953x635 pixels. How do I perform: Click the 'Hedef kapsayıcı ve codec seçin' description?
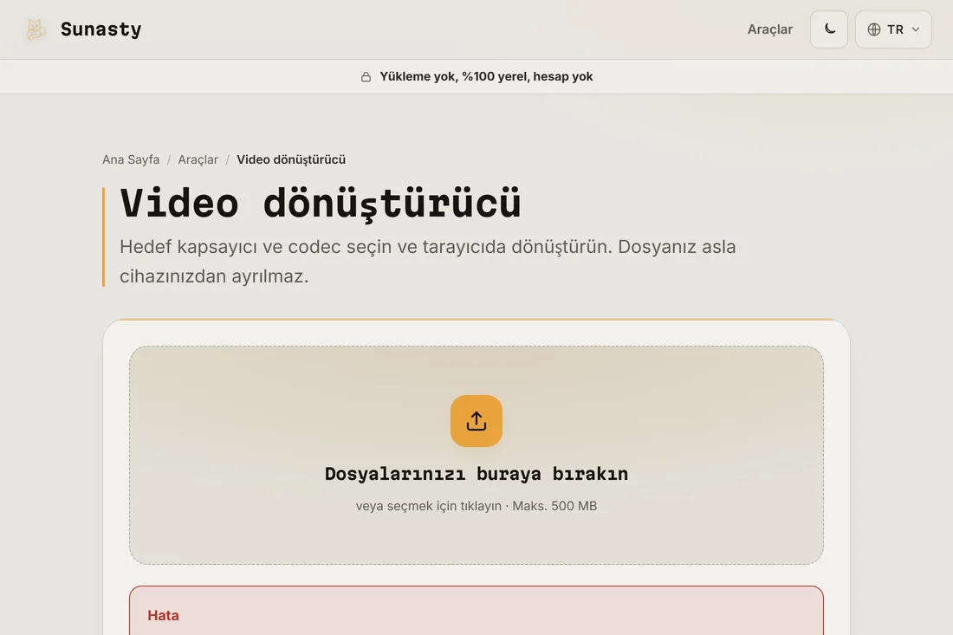[x=428, y=262]
